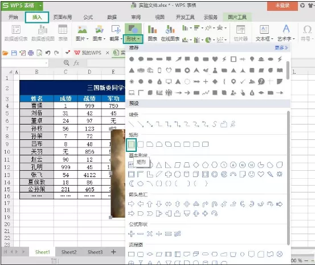Image resolution: width=315 pixels, height=265 pixels.
Task: Open the 页面布局 tab
Action: (x=63, y=17)
